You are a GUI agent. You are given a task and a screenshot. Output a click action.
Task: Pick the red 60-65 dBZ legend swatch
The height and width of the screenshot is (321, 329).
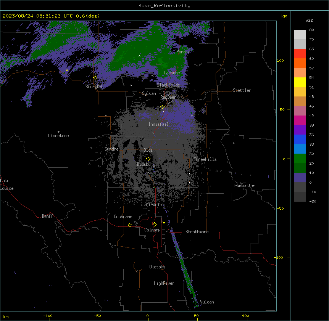(300, 54)
